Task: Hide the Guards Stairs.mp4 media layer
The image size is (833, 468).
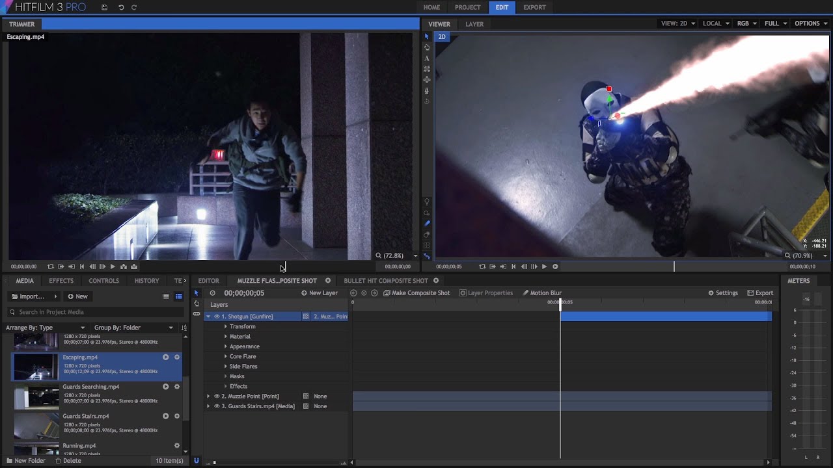Action: click(x=217, y=406)
